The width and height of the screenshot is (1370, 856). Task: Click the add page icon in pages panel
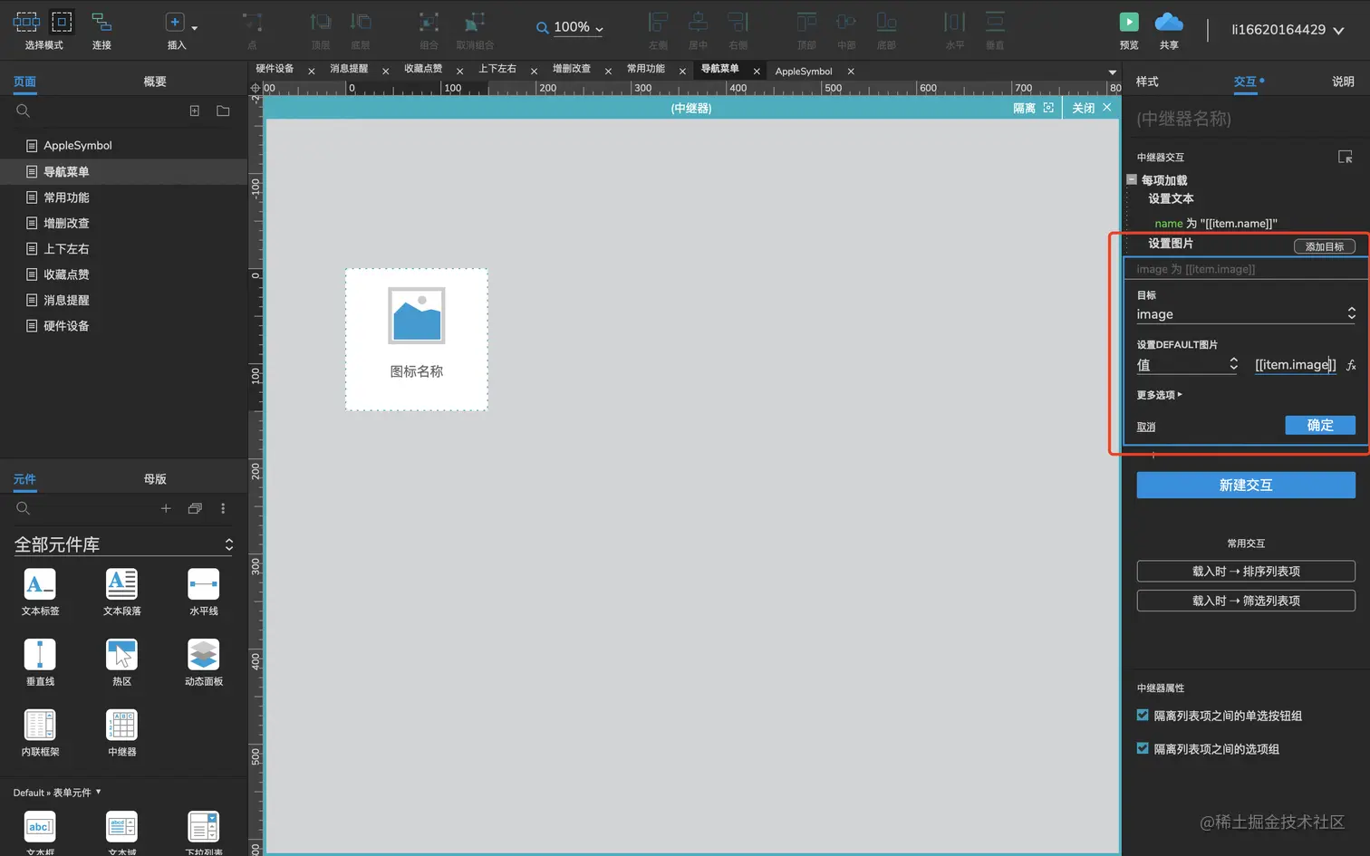[194, 111]
